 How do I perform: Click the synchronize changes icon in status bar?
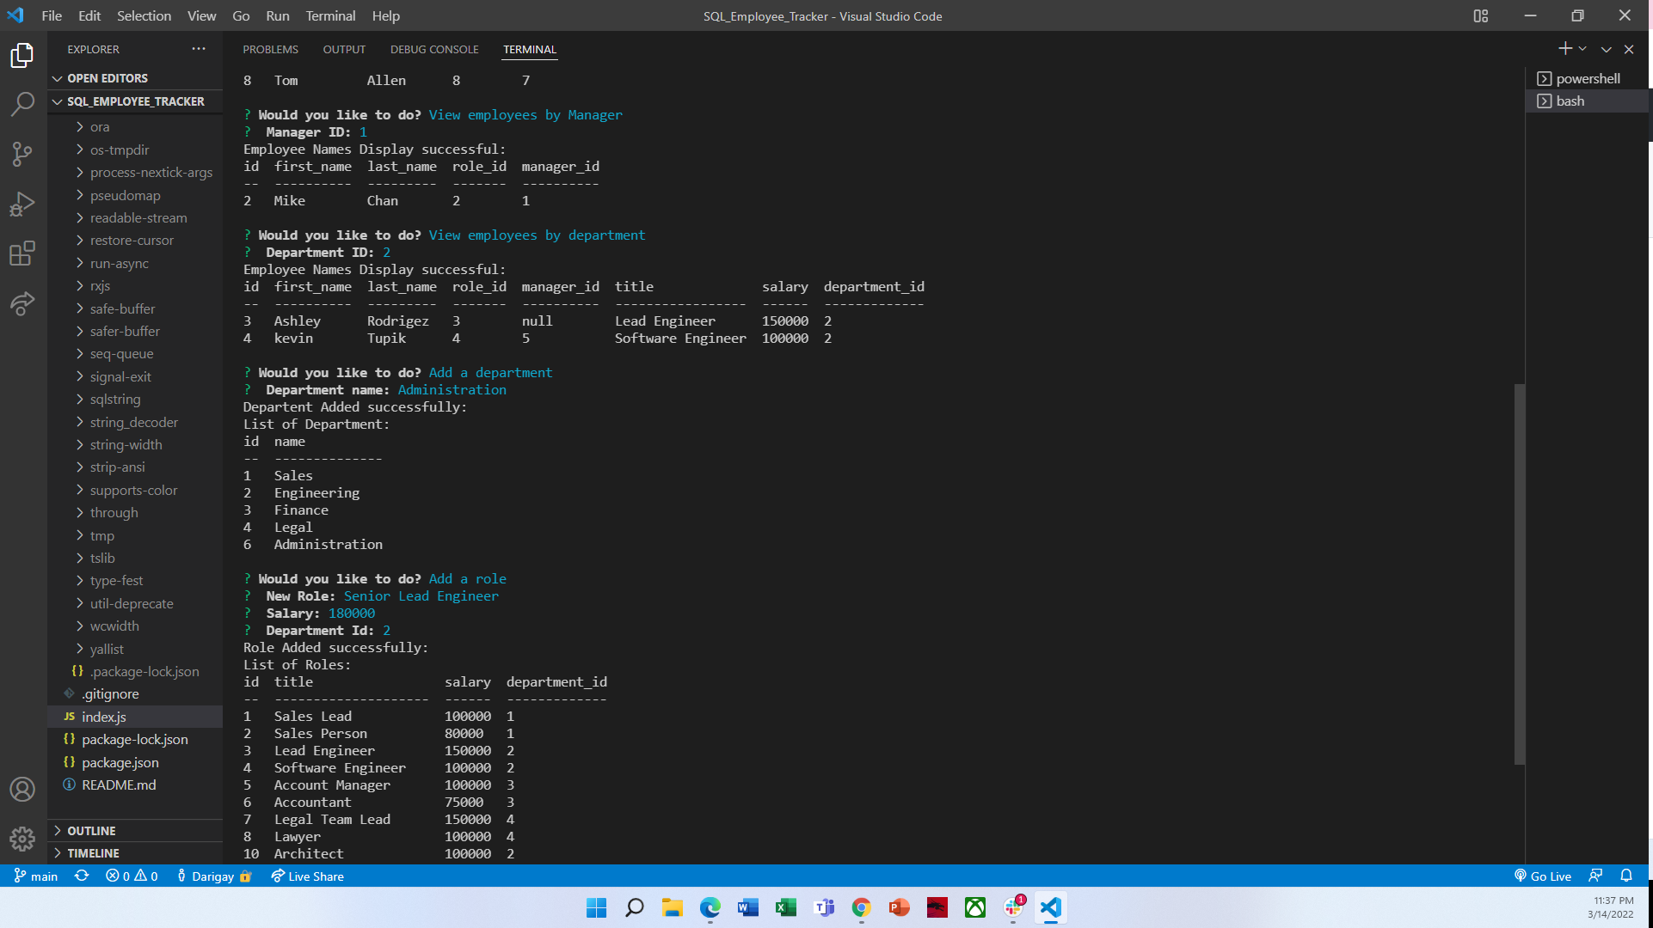click(82, 876)
